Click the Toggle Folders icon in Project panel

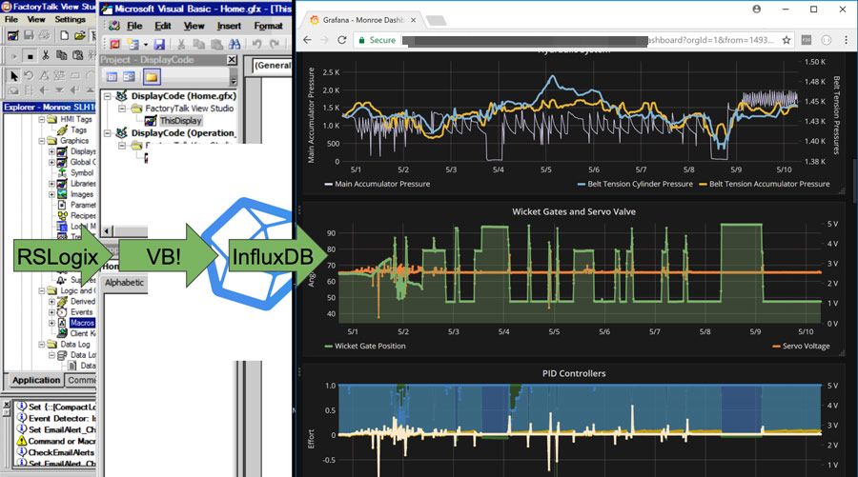(151, 77)
